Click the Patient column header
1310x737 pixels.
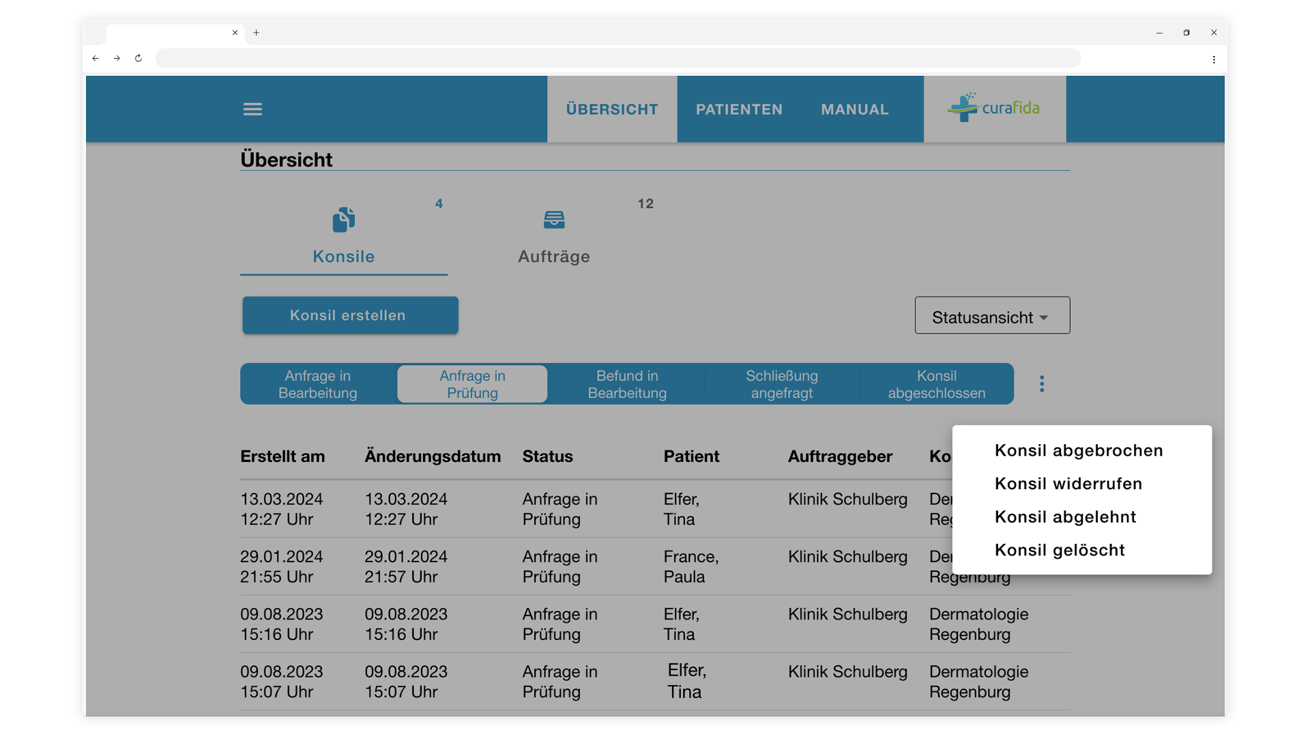coord(691,457)
